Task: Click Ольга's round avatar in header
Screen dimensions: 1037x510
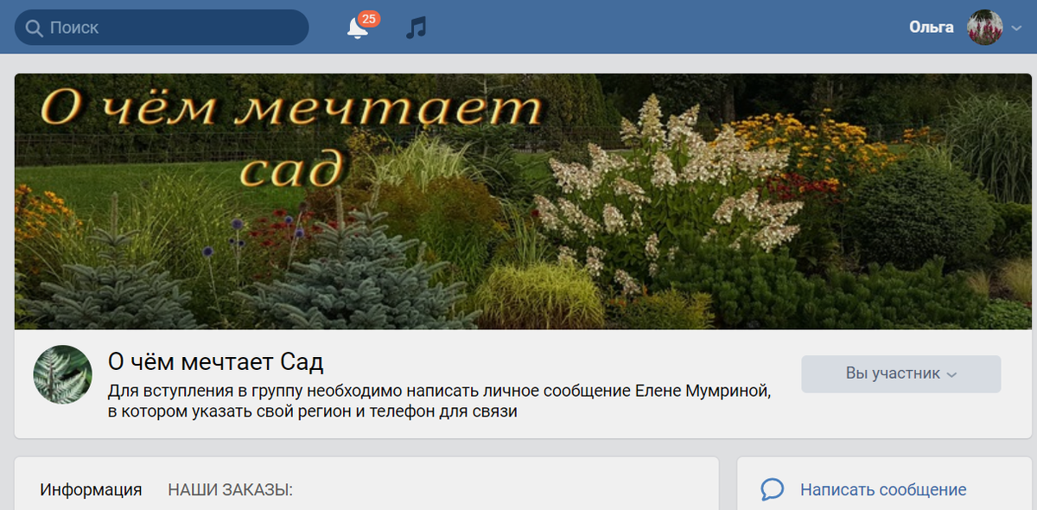Action: pyautogui.click(x=984, y=28)
